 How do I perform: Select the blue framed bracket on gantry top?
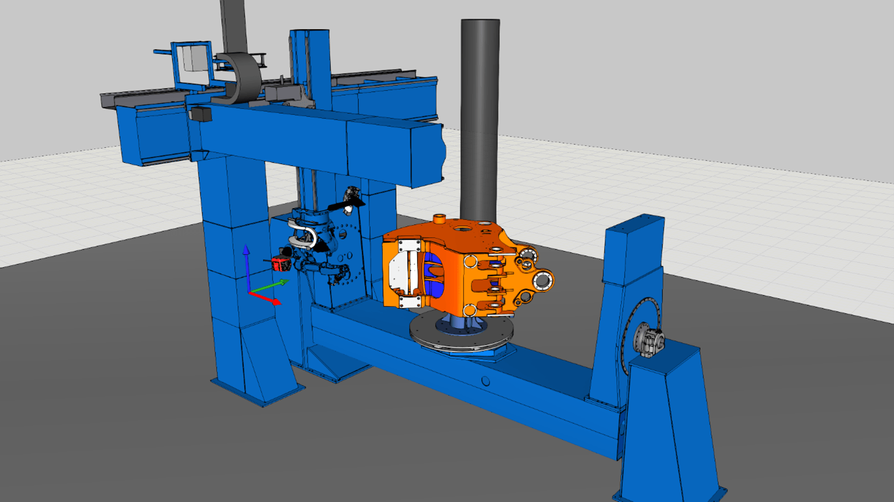click(x=191, y=65)
